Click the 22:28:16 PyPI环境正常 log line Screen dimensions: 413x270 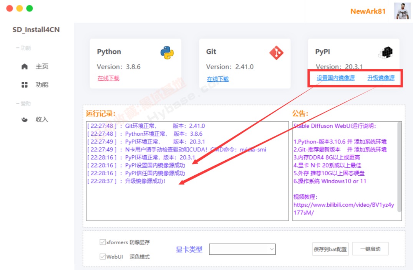141,158
